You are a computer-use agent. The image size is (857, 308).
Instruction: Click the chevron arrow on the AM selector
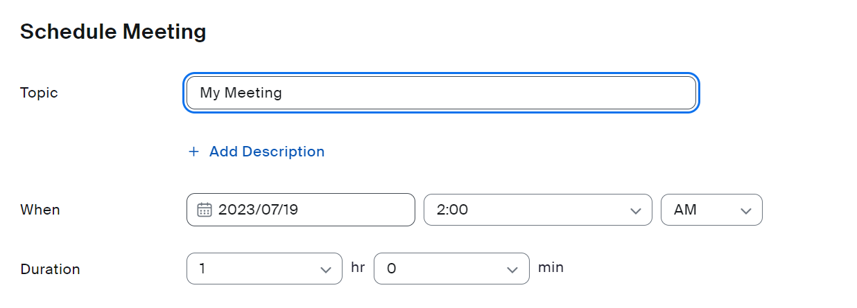[746, 210]
